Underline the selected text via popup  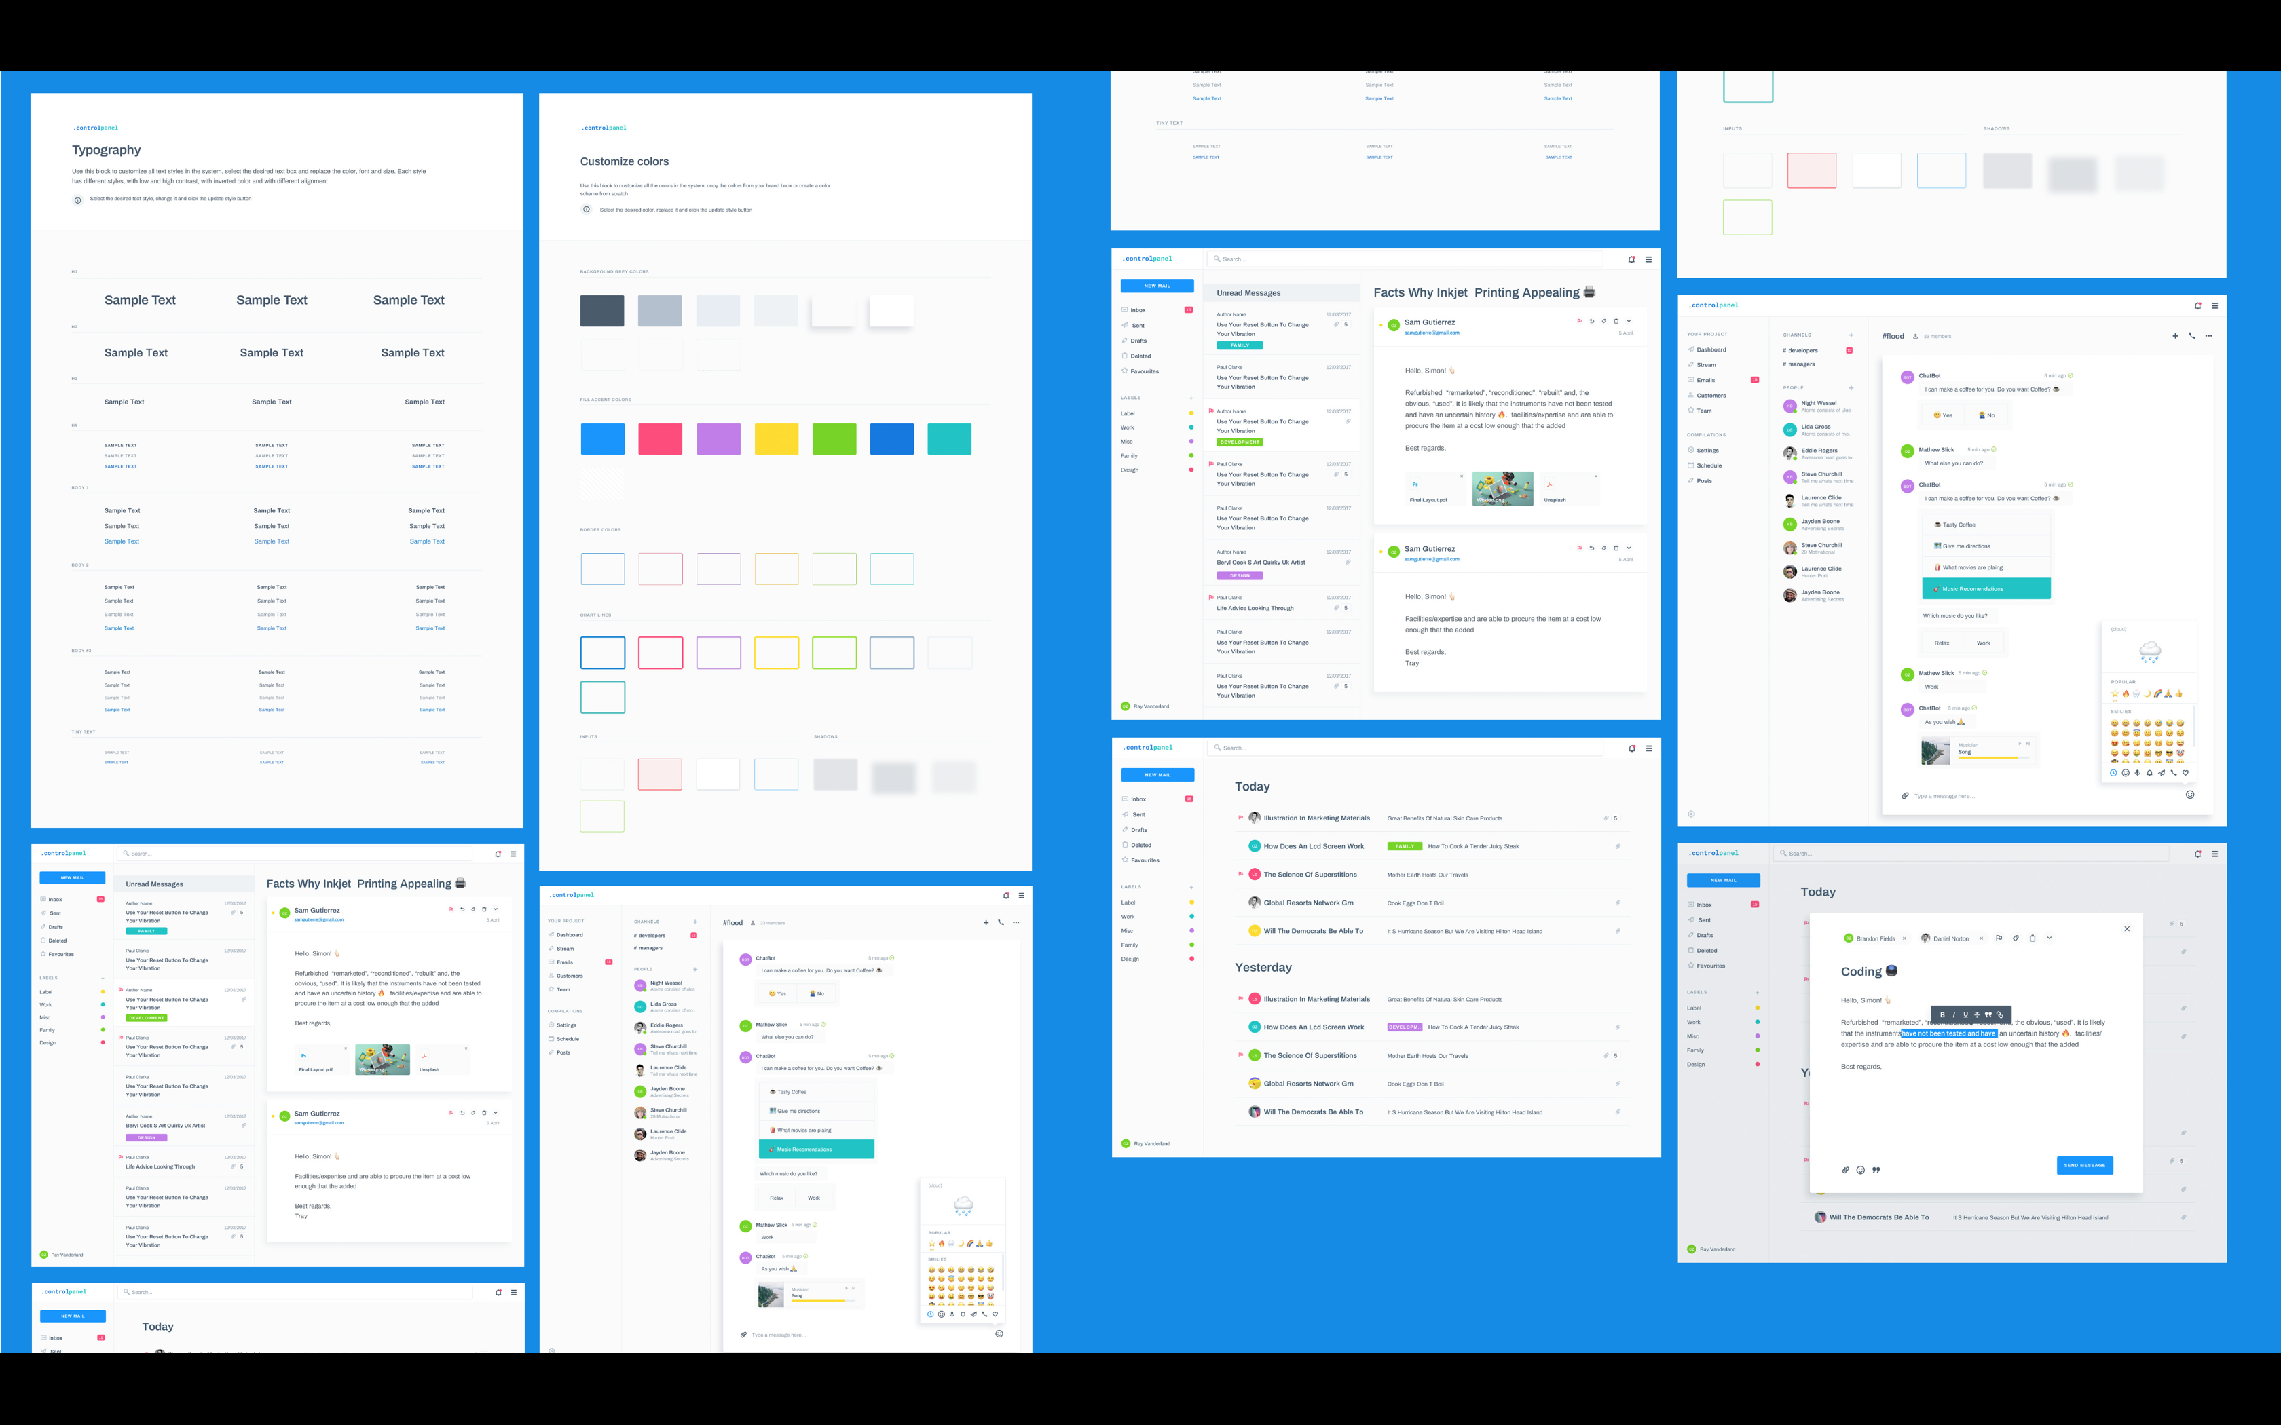click(x=1966, y=1015)
